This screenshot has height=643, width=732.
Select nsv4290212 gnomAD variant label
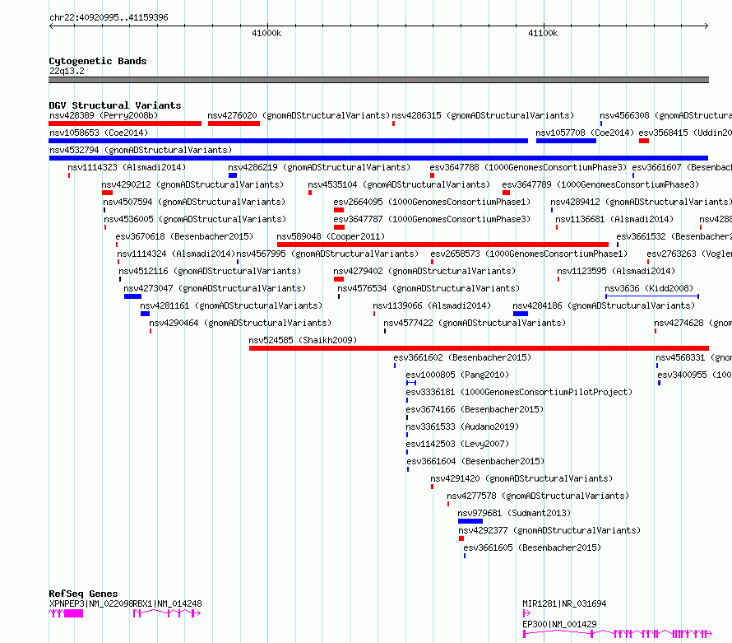tap(192, 184)
